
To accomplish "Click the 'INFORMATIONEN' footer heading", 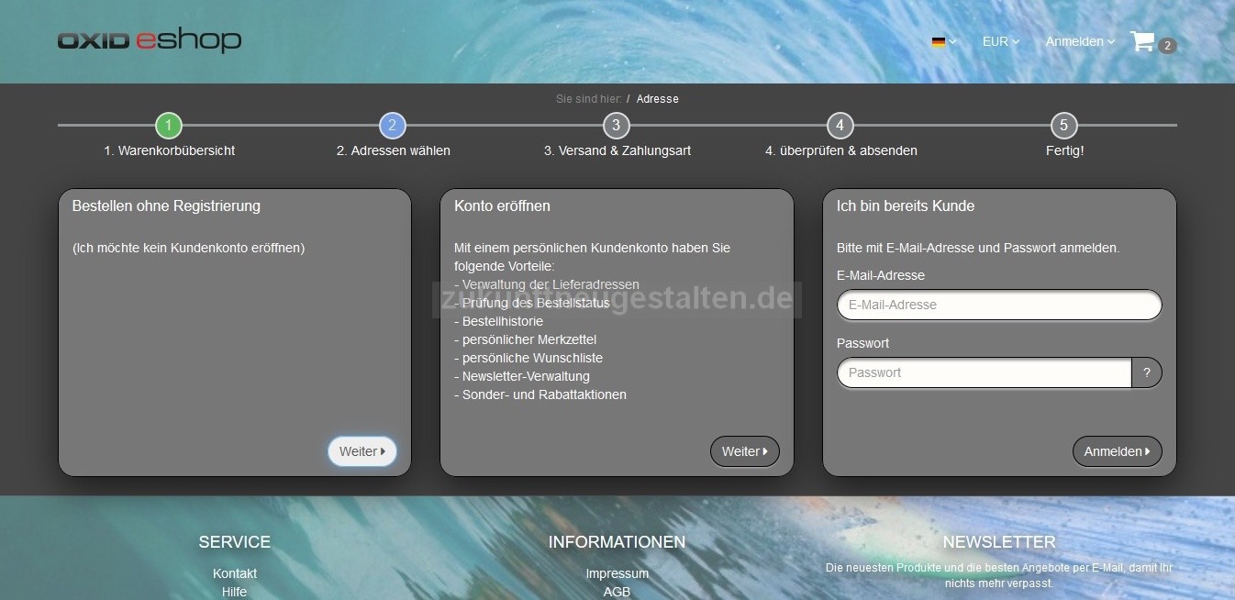I will click(617, 542).
